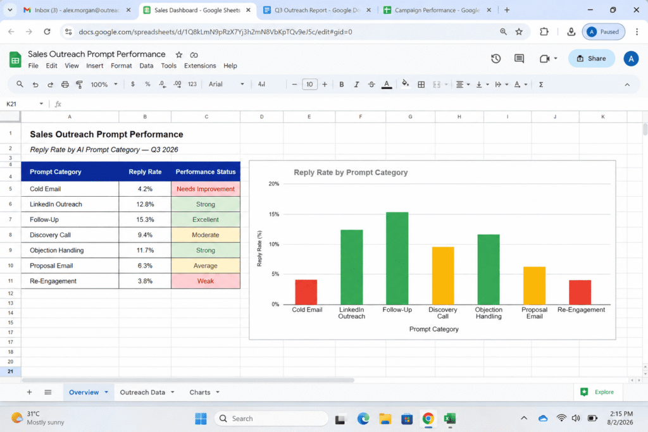Click the Share button
Viewport: 648px width, 432px height.
[592, 58]
